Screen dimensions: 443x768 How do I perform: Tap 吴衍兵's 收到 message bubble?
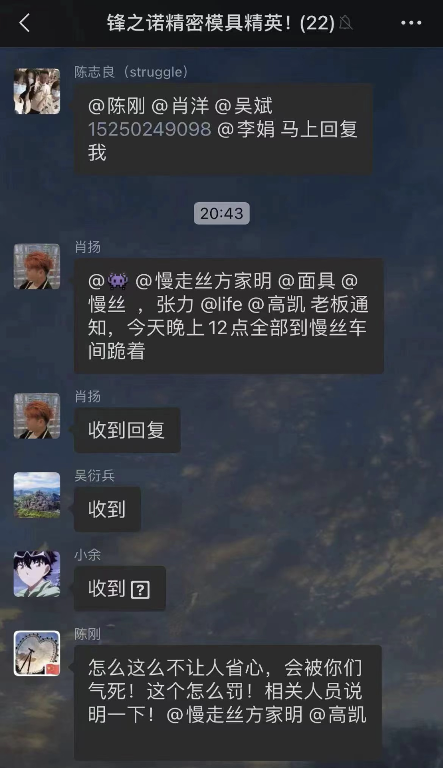(107, 509)
